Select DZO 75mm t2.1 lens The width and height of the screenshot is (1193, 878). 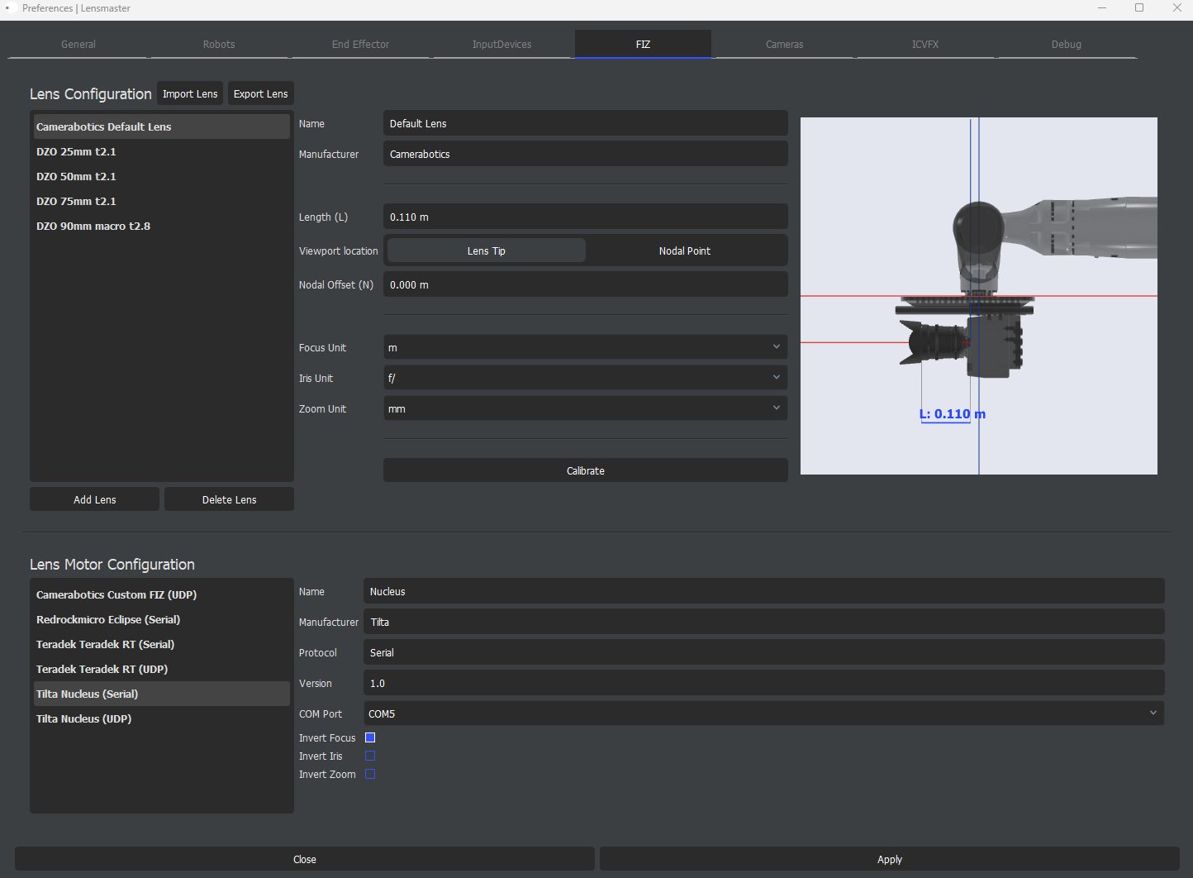tap(162, 201)
